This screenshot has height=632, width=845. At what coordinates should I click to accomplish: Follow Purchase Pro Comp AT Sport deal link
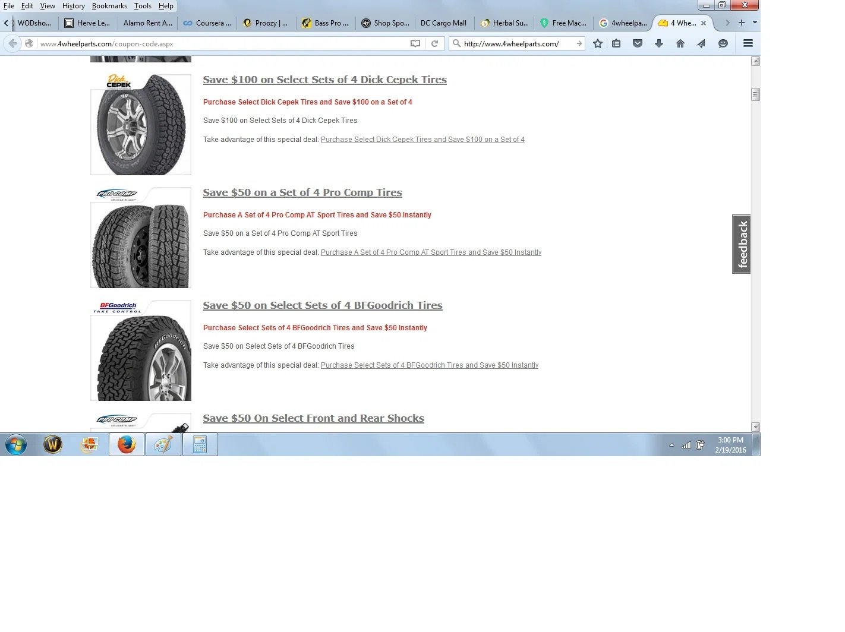(x=431, y=252)
